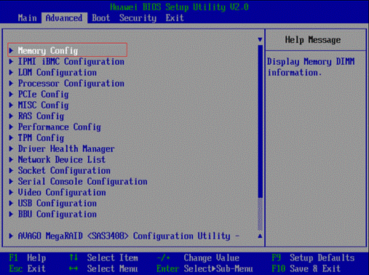Expand Performance Config entry
This screenshot has height=275, width=369.
(x=60, y=127)
